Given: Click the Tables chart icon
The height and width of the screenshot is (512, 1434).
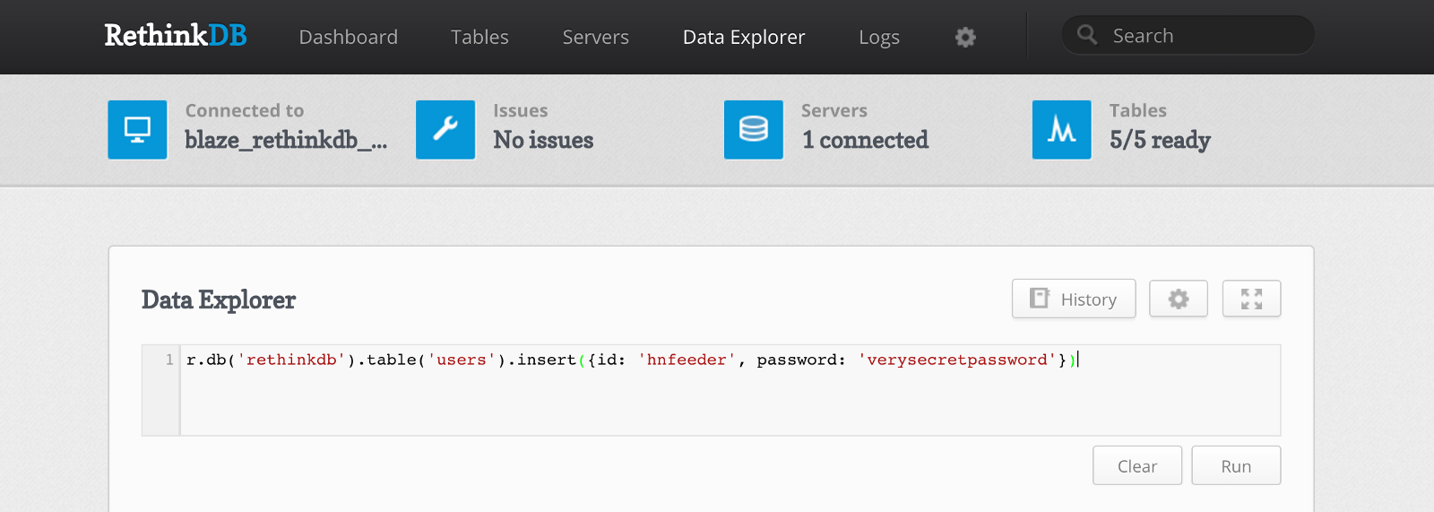Looking at the screenshot, I should pyautogui.click(x=1062, y=130).
